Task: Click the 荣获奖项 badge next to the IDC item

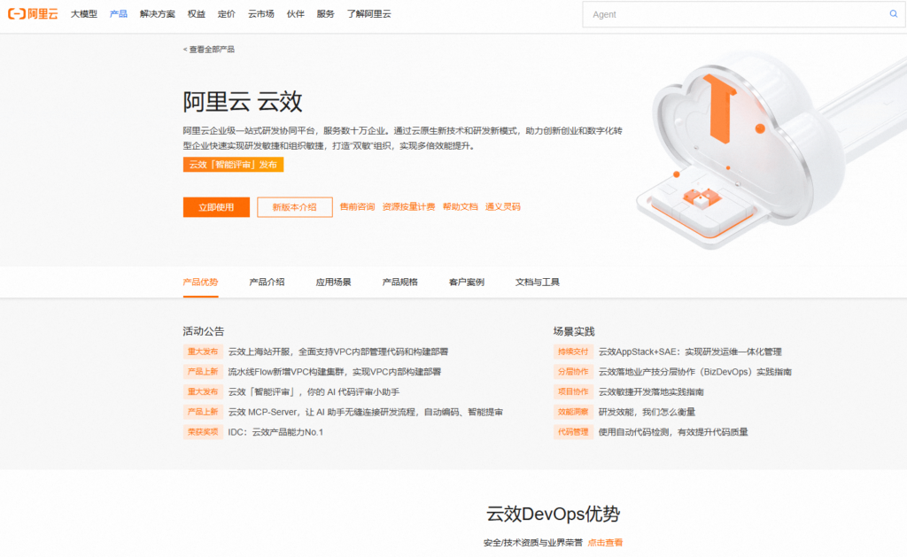Action: point(203,431)
